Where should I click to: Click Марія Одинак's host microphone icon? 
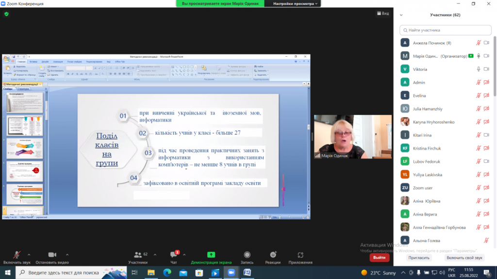(479, 56)
